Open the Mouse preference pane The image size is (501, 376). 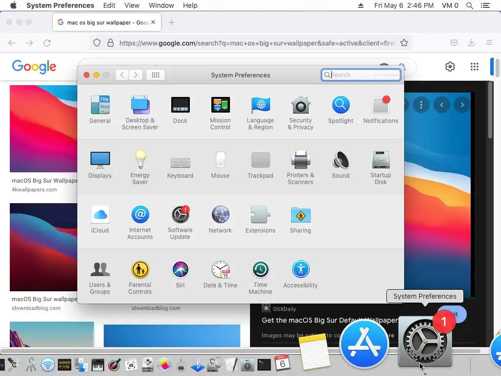point(220,164)
